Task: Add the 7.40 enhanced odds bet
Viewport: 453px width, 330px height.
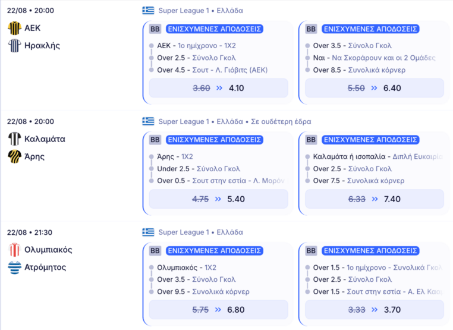Action: coord(375,199)
